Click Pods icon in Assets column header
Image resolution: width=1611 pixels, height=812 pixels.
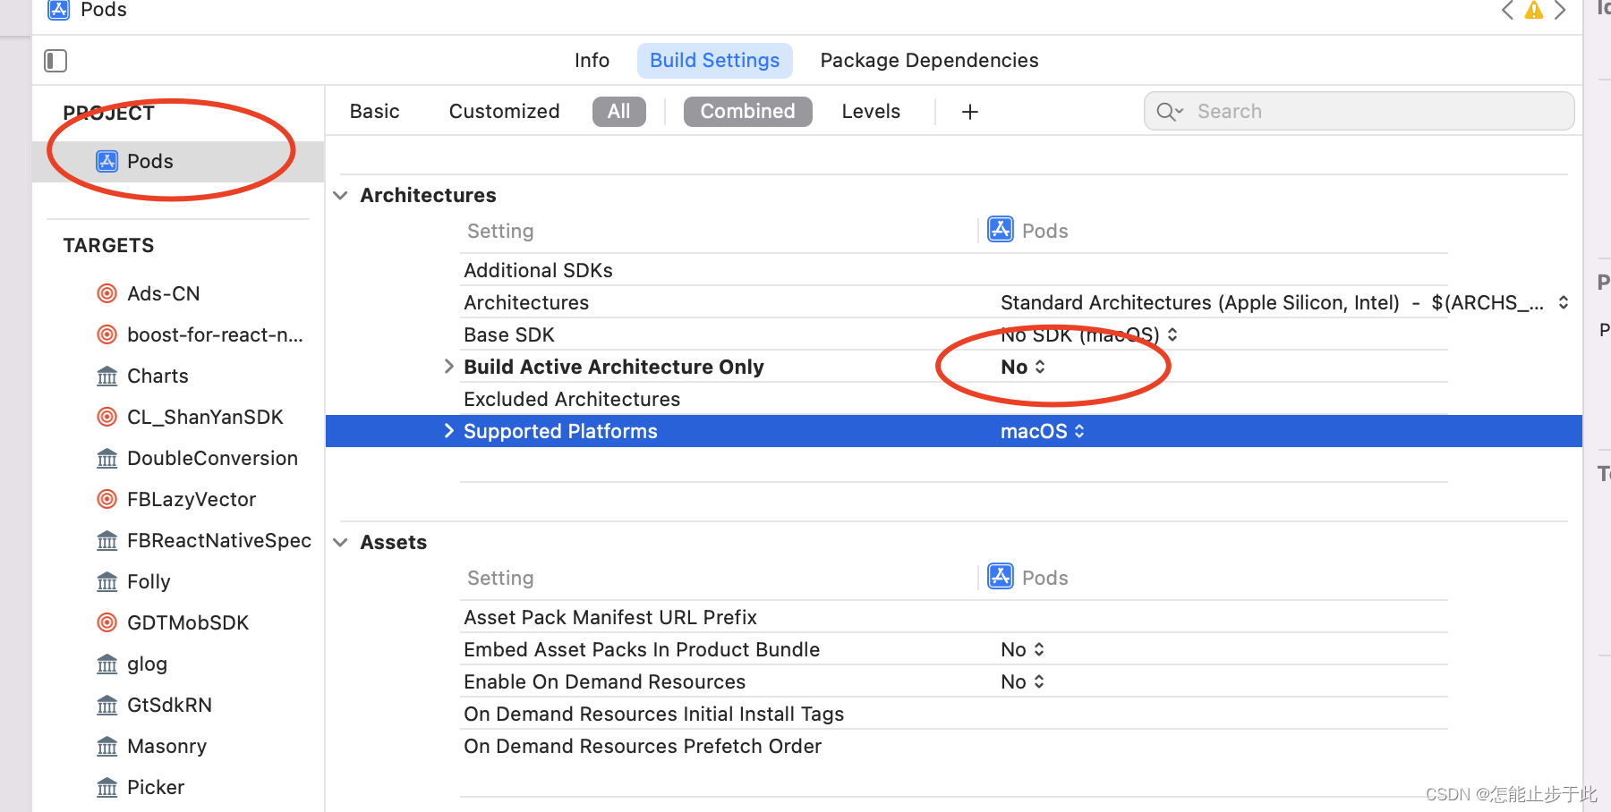(1001, 577)
